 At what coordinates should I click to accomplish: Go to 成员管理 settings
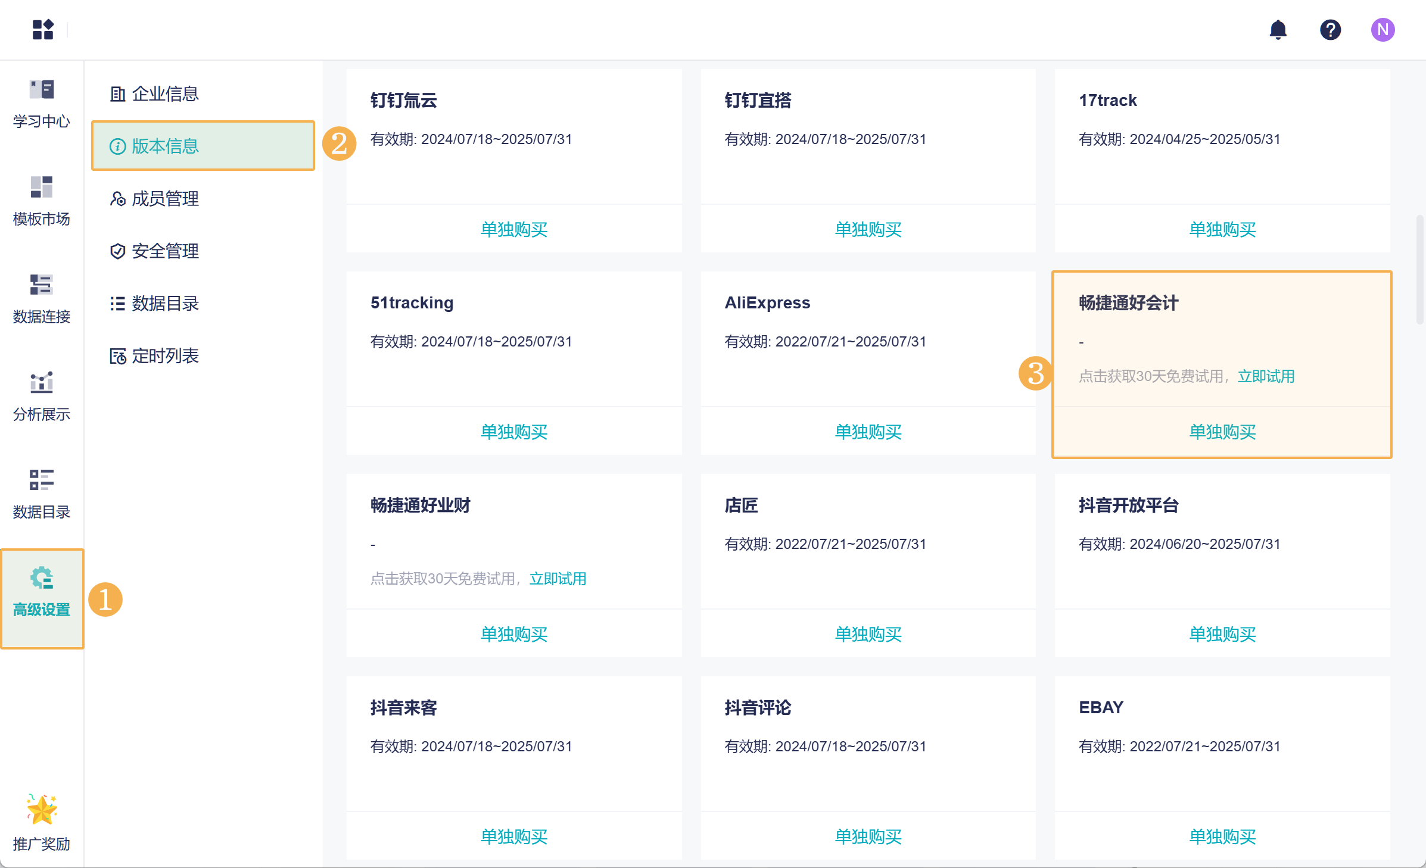[x=164, y=199]
